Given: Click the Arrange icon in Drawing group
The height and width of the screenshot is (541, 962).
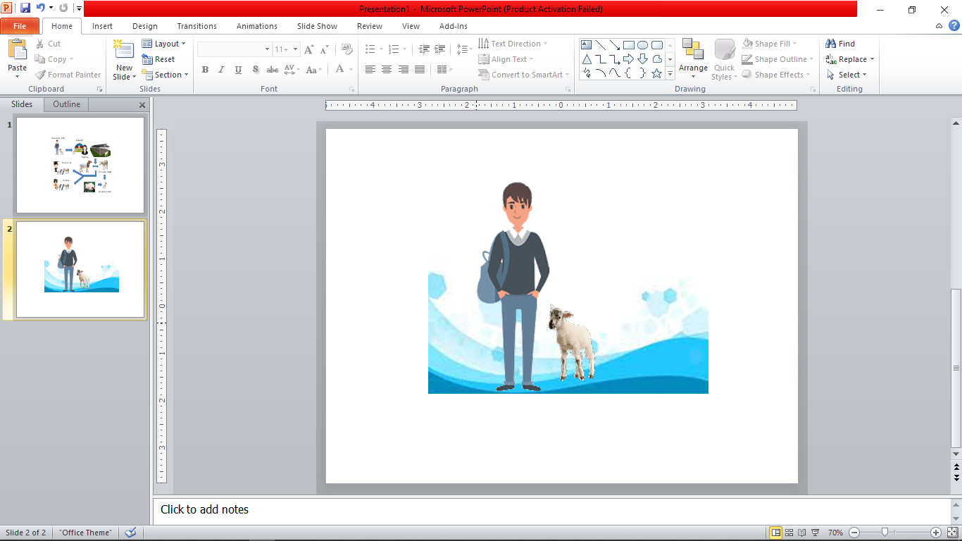Looking at the screenshot, I should 693,51.
